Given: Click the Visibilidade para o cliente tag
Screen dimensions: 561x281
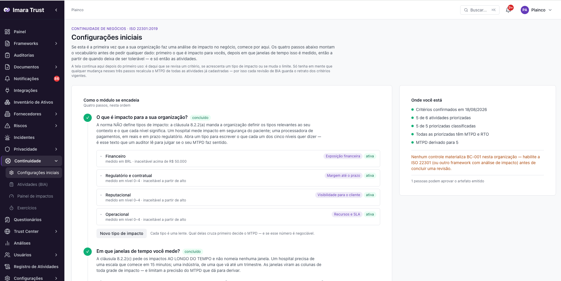Looking at the screenshot, I should point(339,195).
